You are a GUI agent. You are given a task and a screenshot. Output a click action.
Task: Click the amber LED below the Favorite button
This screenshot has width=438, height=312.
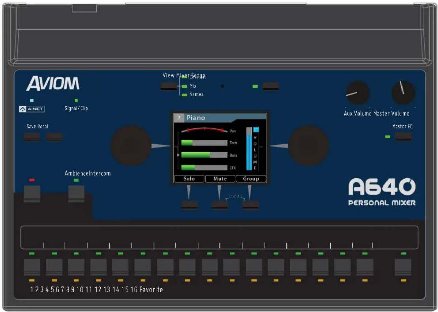[404, 280]
